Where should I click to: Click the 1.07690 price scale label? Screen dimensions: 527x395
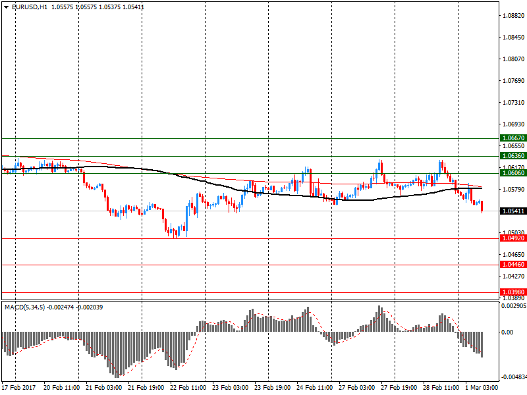[513, 80]
